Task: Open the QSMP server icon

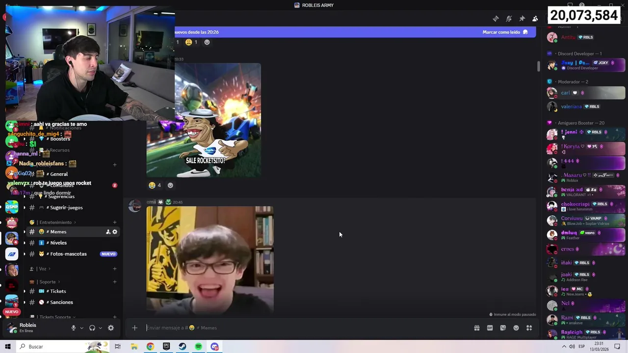Action: pyautogui.click(x=12, y=206)
